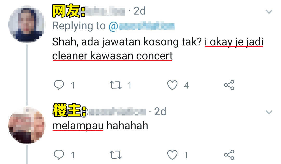
Task: Retweet the cleaner kawasan concert tweet
Action: pyautogui.click(x=116, y=85)
